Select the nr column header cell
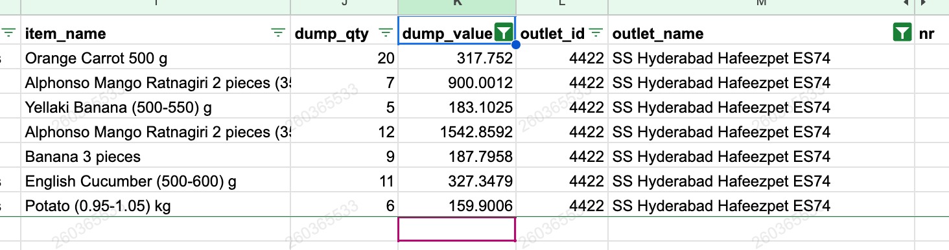The width and height of the screenshot is (949, 250). point(931,32)
